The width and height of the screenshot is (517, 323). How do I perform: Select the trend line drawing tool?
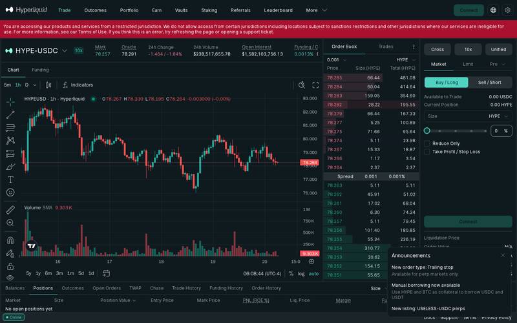[10, 115]
